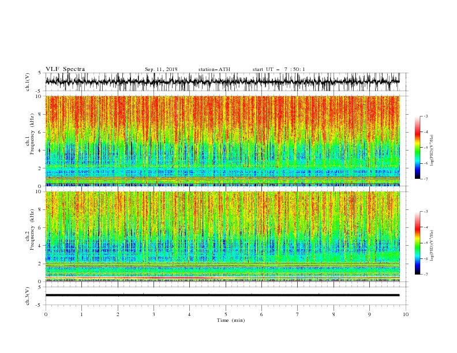Click the "start UT = 7 :50: 1" text
Image resolution: width=457 pixels, height=353 pixels.
click(x=279, y=69)
